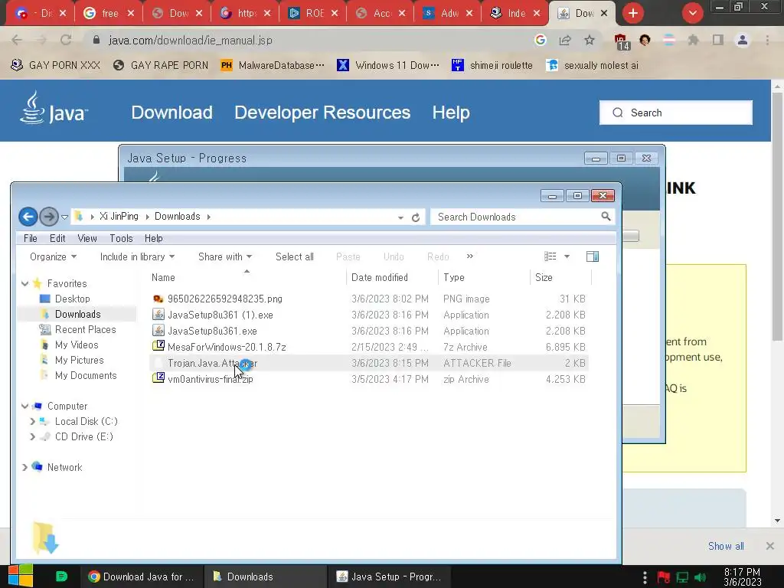This screenshot has height=588, width=784.
Task: Open the Edit menu in Explorer
Action: click(x=57, y=239)
